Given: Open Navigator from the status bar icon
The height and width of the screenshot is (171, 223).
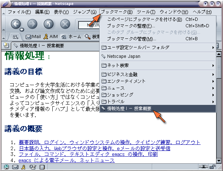Looking at the screenshot, I should pos(6,167).
